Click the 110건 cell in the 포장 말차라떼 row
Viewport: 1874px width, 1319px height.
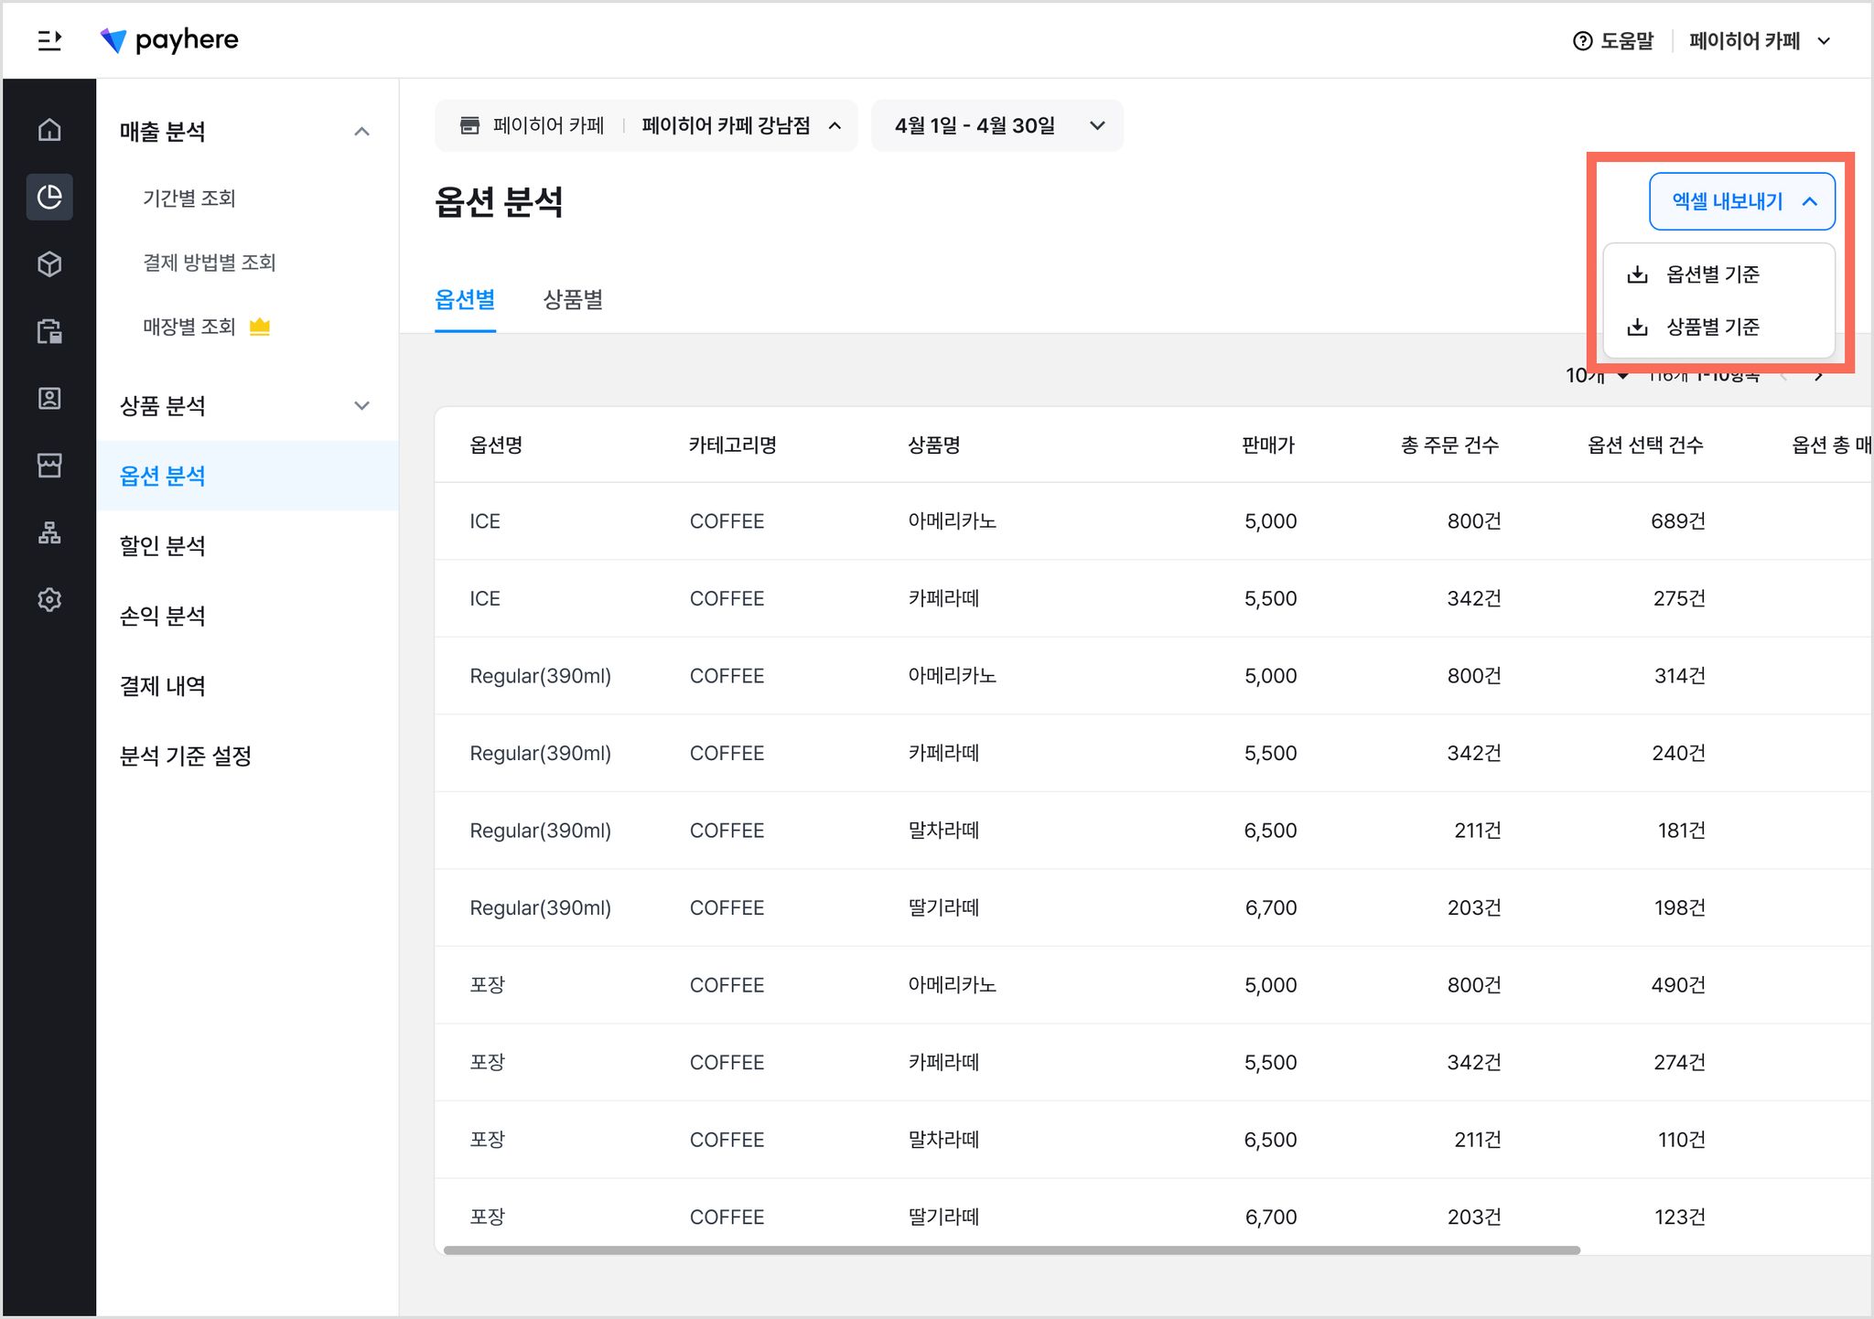(x=1682, y=1140)
